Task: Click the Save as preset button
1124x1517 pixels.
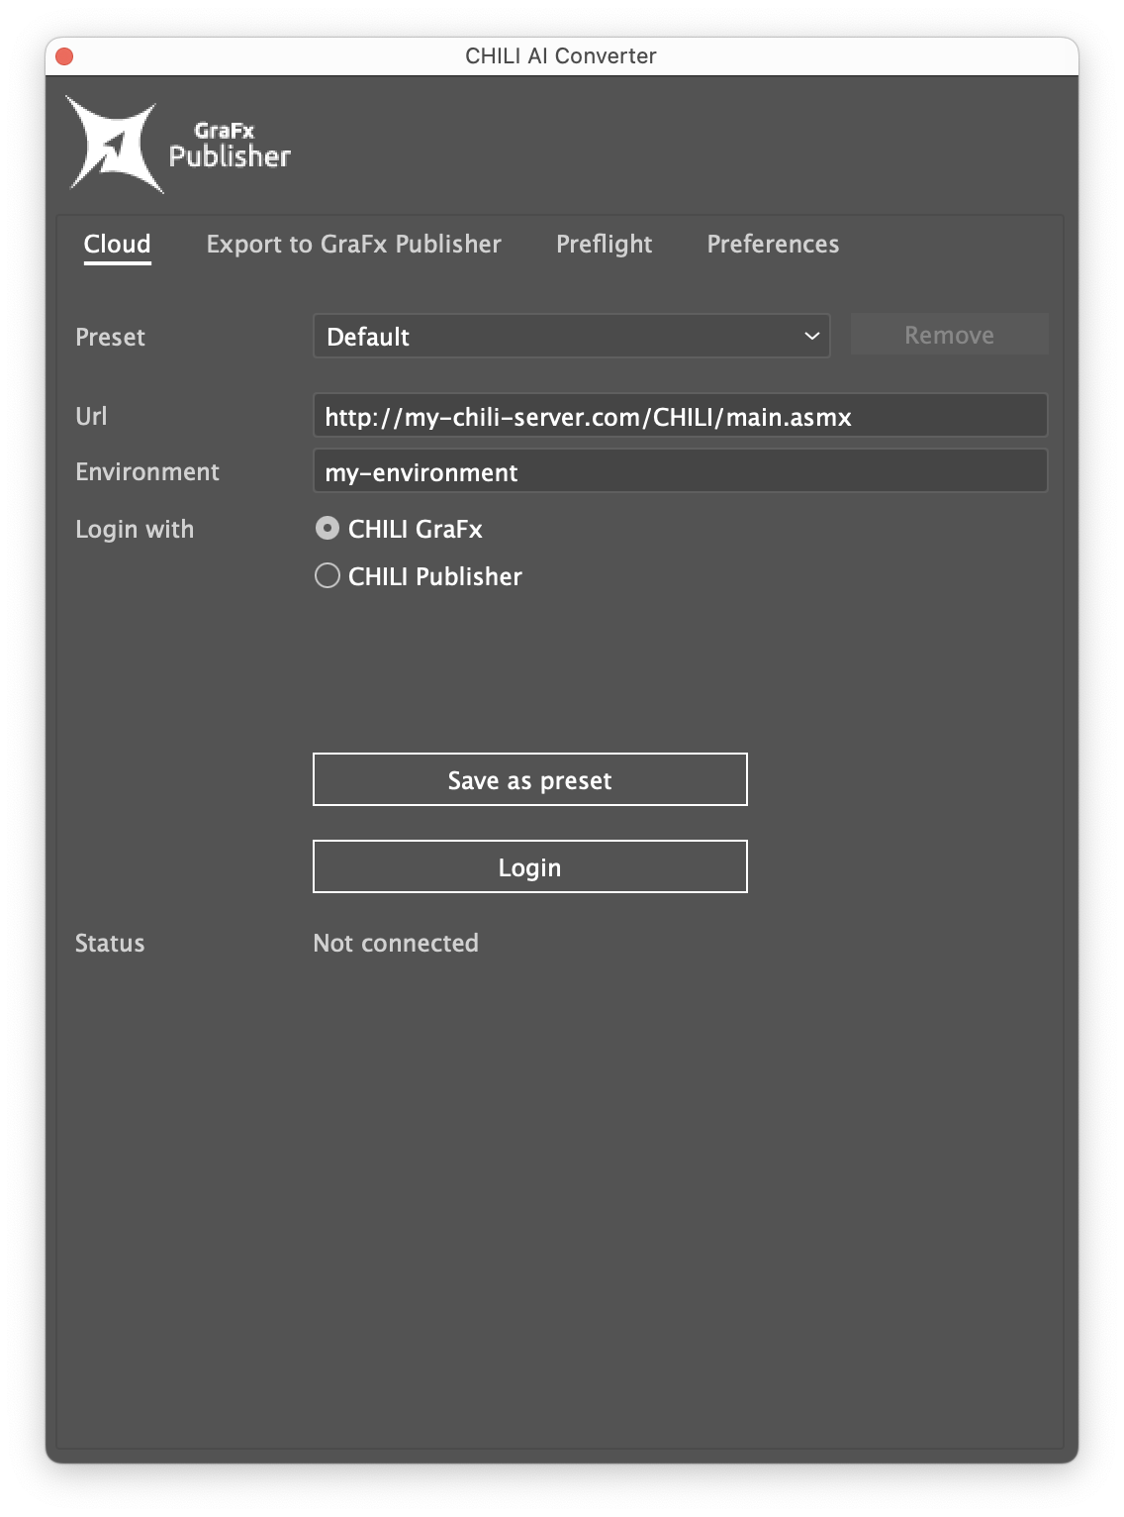Action: click(x=529, y=780)
